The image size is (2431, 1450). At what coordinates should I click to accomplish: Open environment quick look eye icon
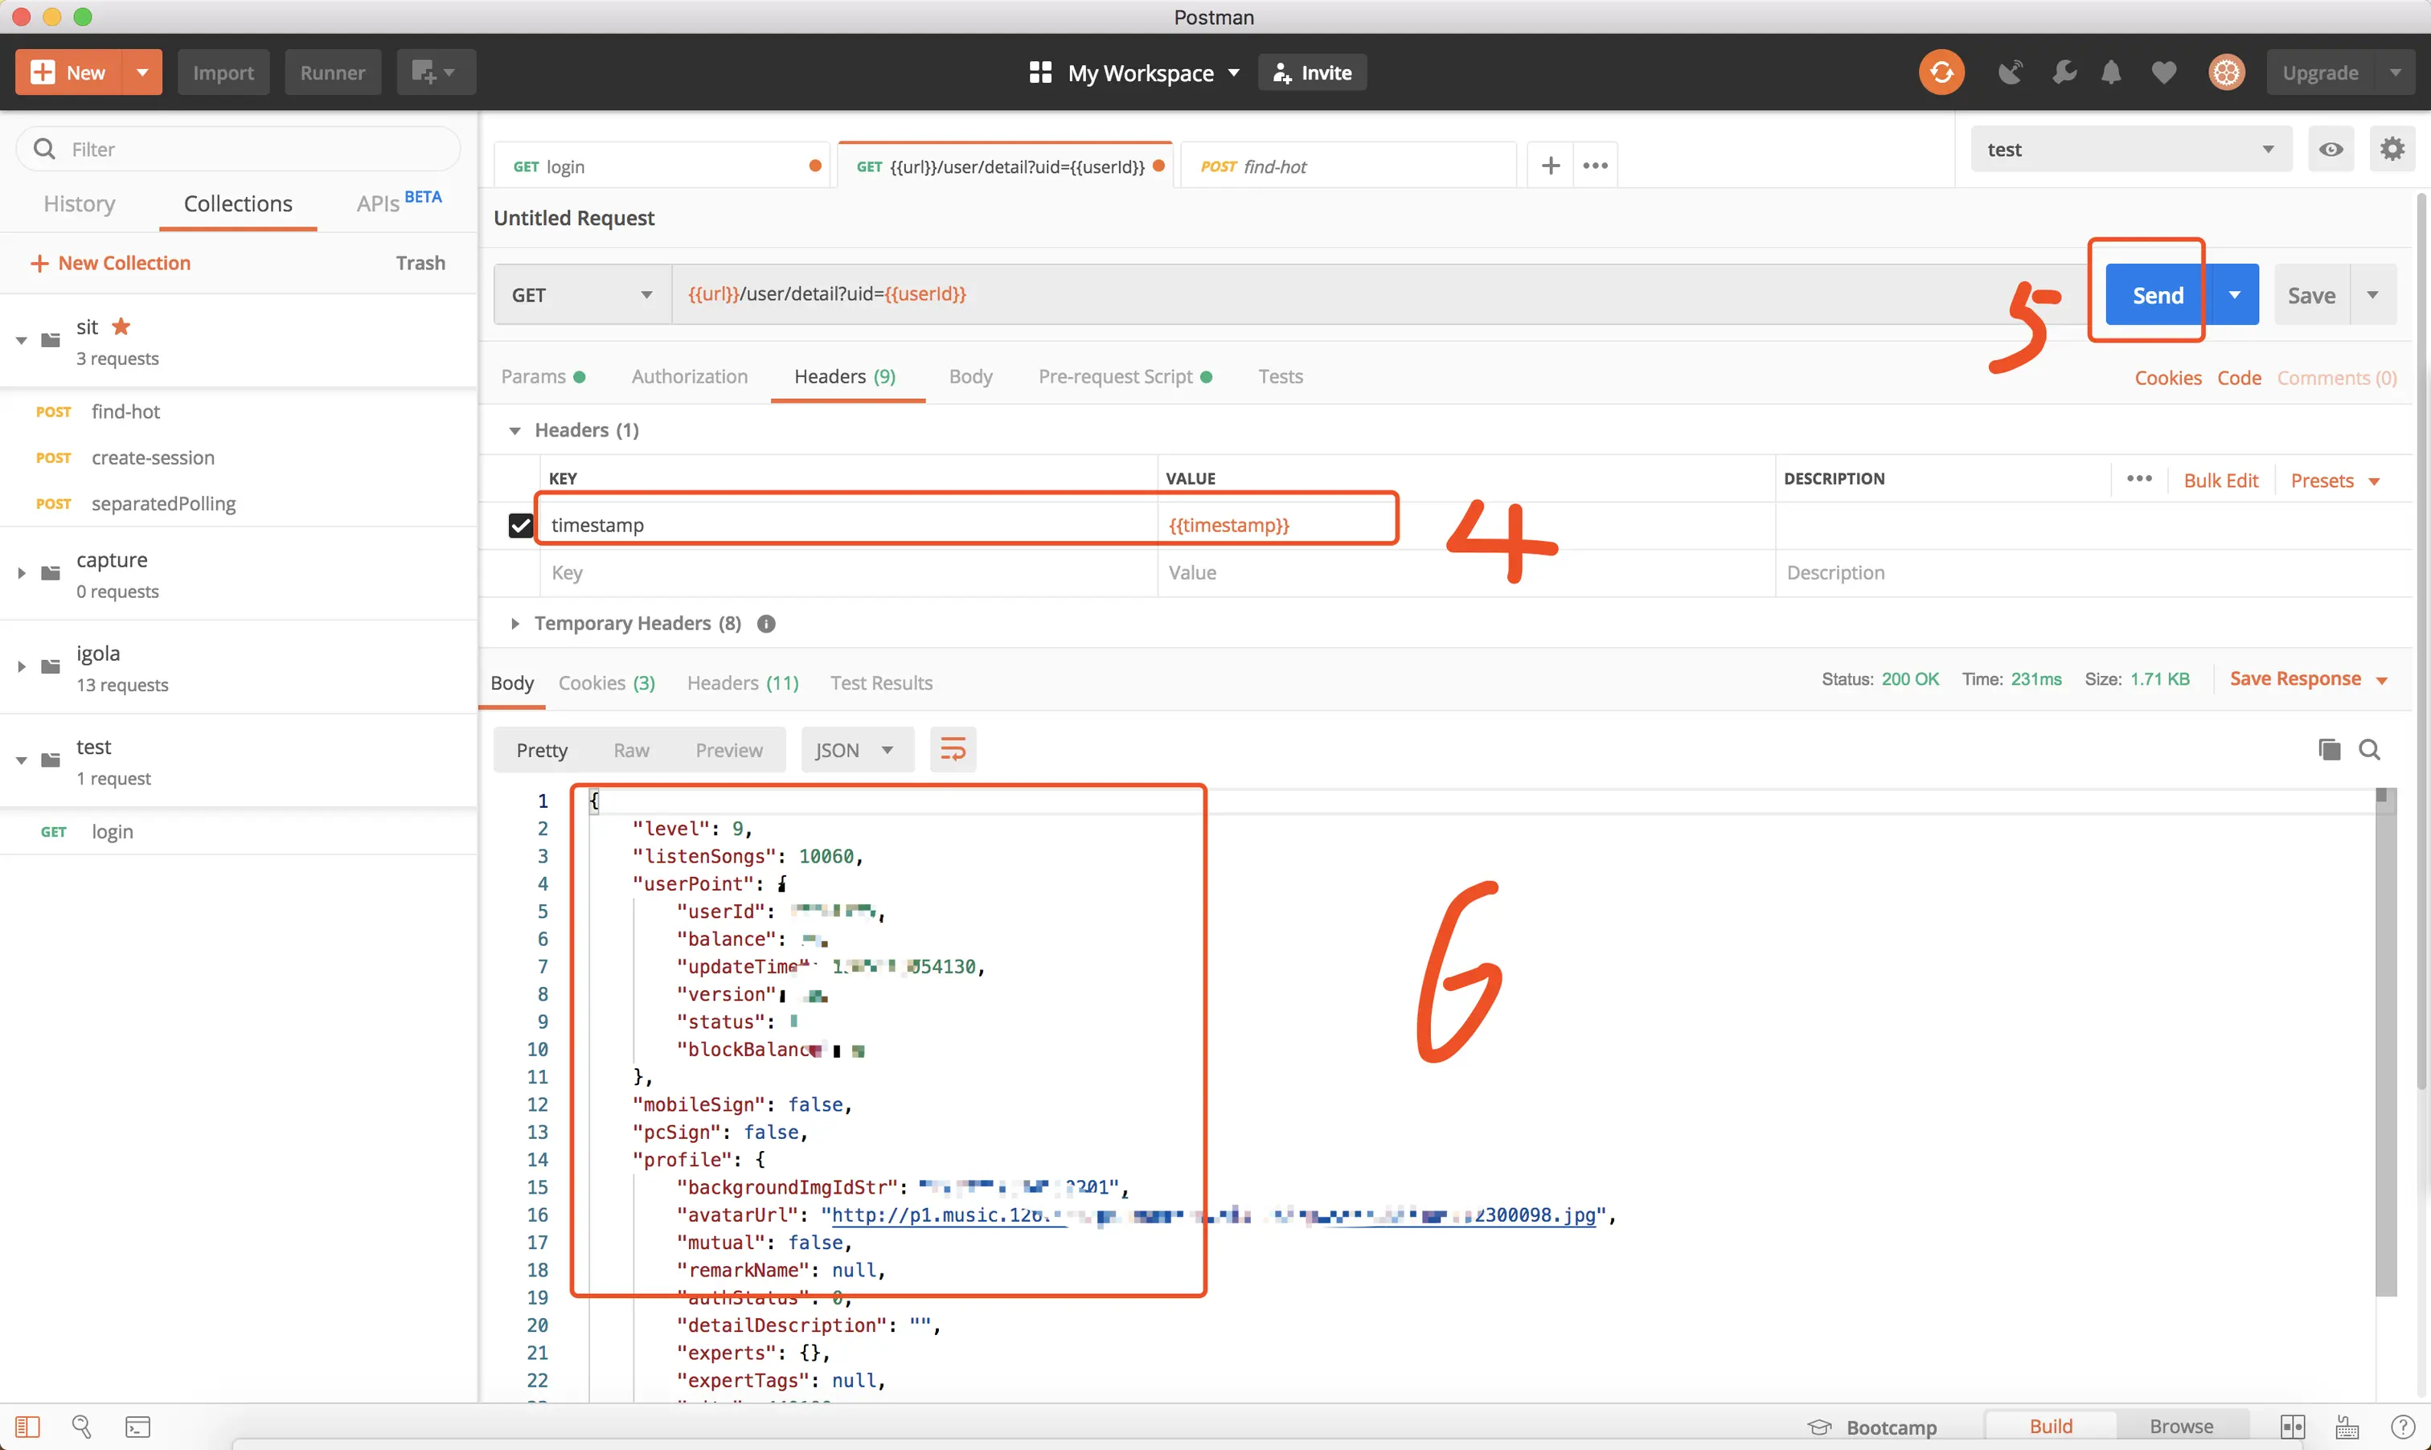point(2331,150)
